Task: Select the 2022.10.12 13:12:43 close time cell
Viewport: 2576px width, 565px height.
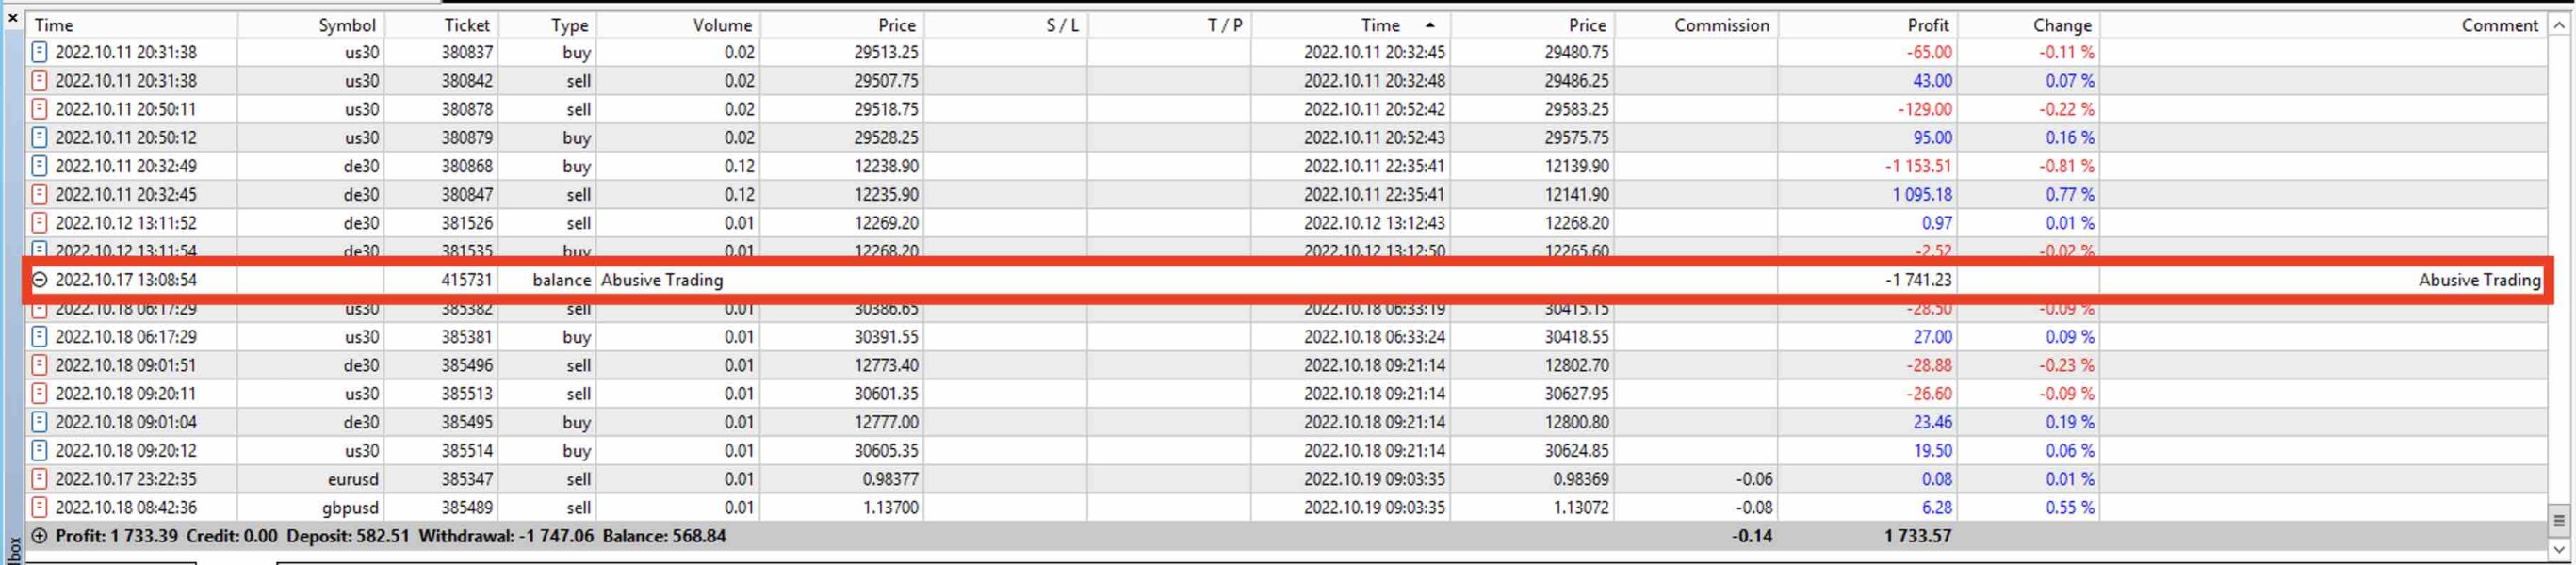Action: 1374,223
